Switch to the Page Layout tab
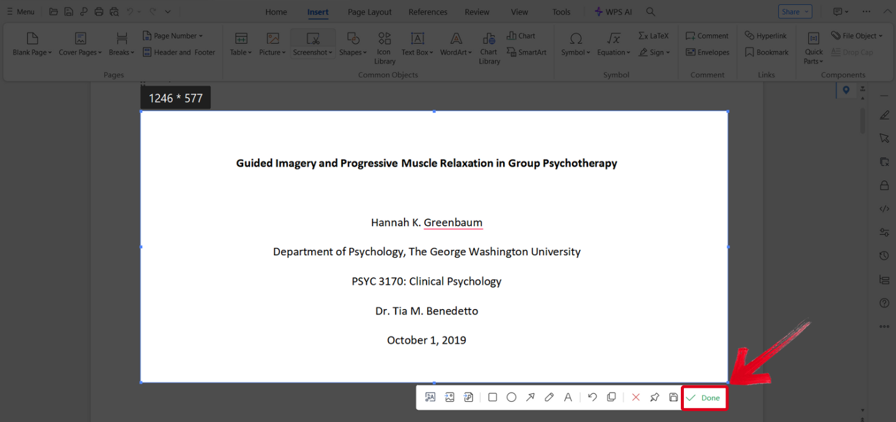Image resolution: width=896 pixels, height=422 pixels. click(x=370, y=12)
